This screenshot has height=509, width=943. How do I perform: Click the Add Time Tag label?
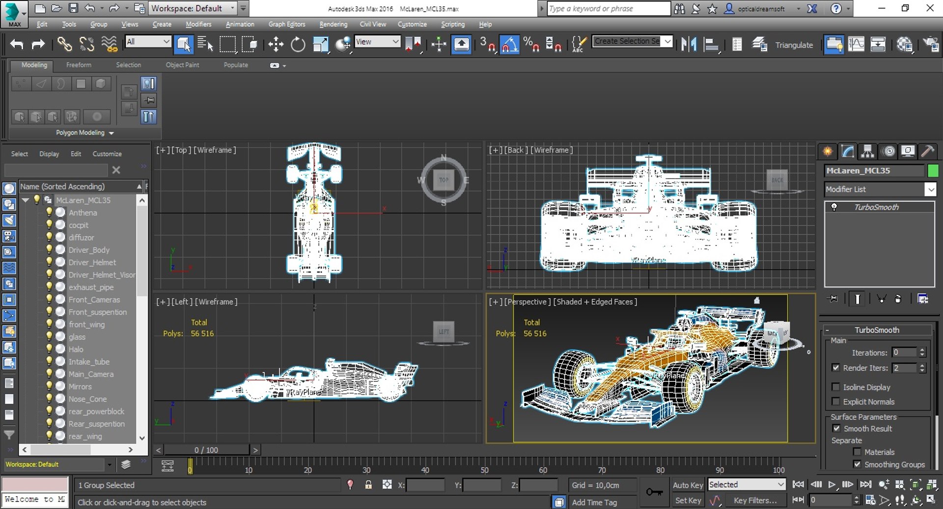coord(594,502)
